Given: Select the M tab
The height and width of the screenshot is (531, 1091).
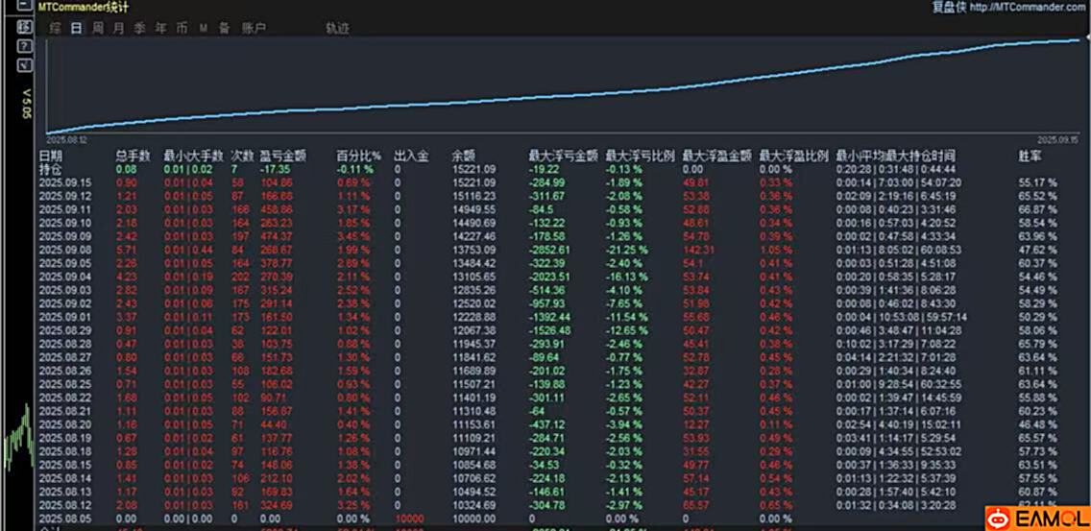Looking at the screenshot, I should 204,28.
